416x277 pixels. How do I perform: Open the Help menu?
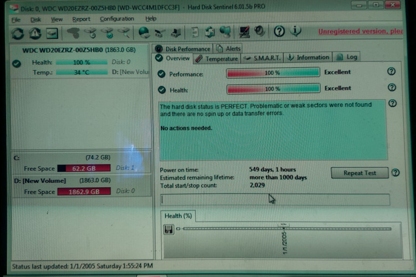(x=151, y=18)
